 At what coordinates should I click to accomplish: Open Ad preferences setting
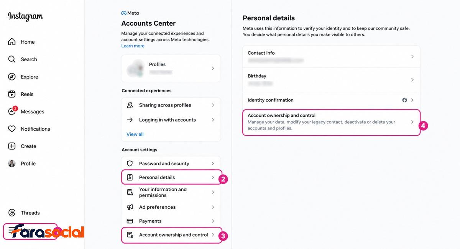171,207
